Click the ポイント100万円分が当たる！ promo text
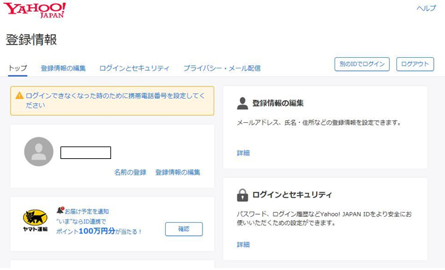This screenshot has width=445, height=270. click(99, 231)
